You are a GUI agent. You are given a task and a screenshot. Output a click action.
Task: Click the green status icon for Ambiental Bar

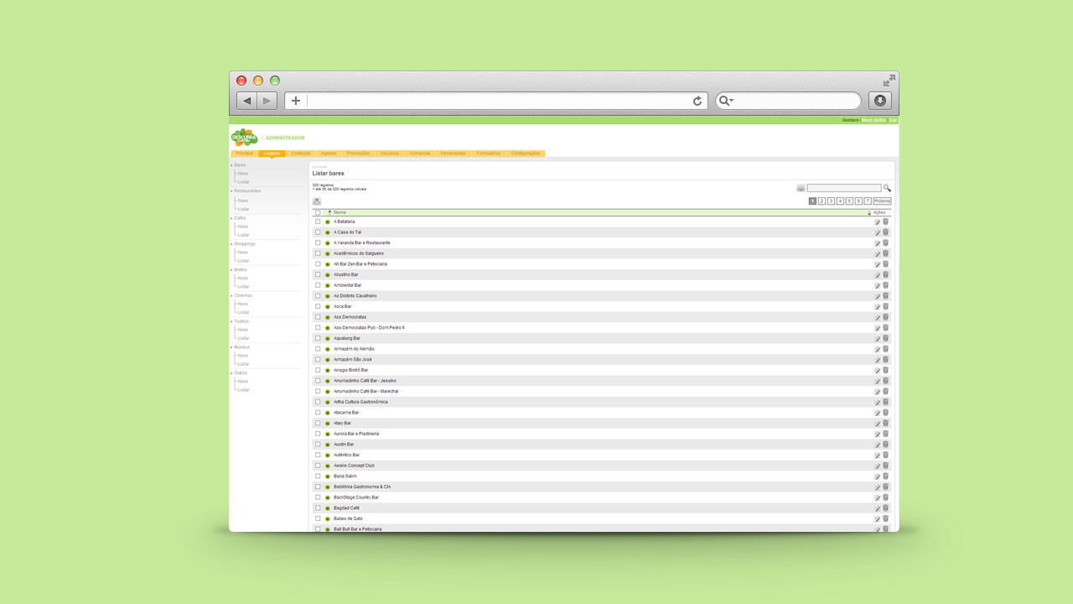pyautogui.click(x=328, y=285)
